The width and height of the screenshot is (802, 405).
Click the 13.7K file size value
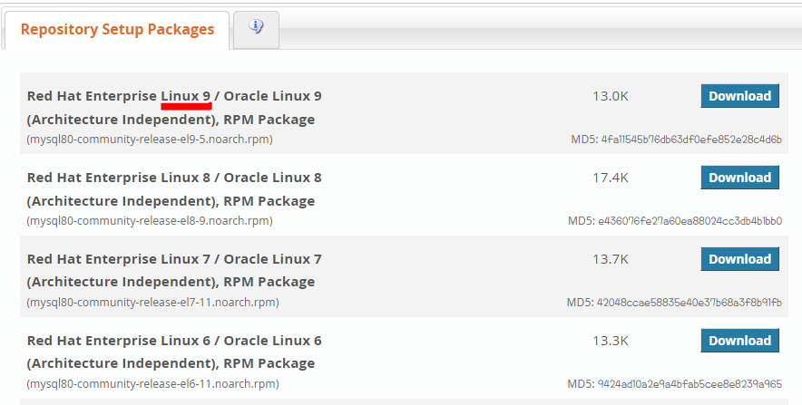coord(611,259)
